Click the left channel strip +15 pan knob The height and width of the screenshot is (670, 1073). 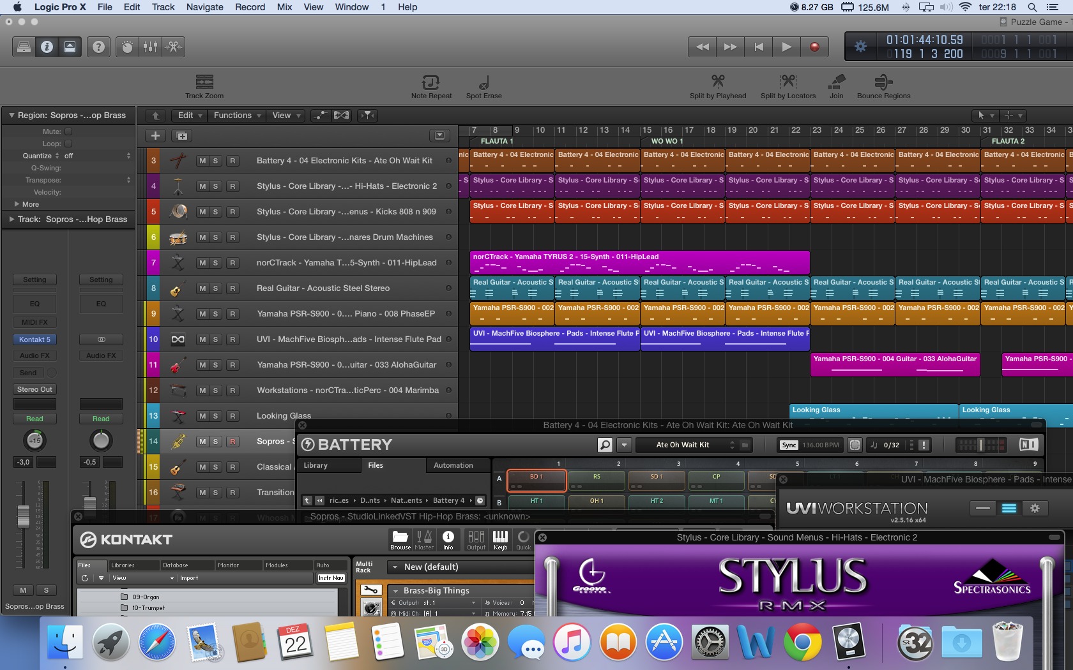[34, 440]
